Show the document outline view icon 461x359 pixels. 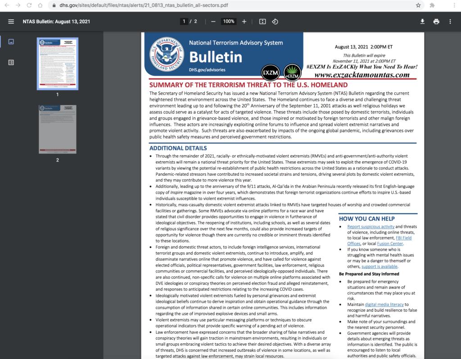(x=11, y=62)
